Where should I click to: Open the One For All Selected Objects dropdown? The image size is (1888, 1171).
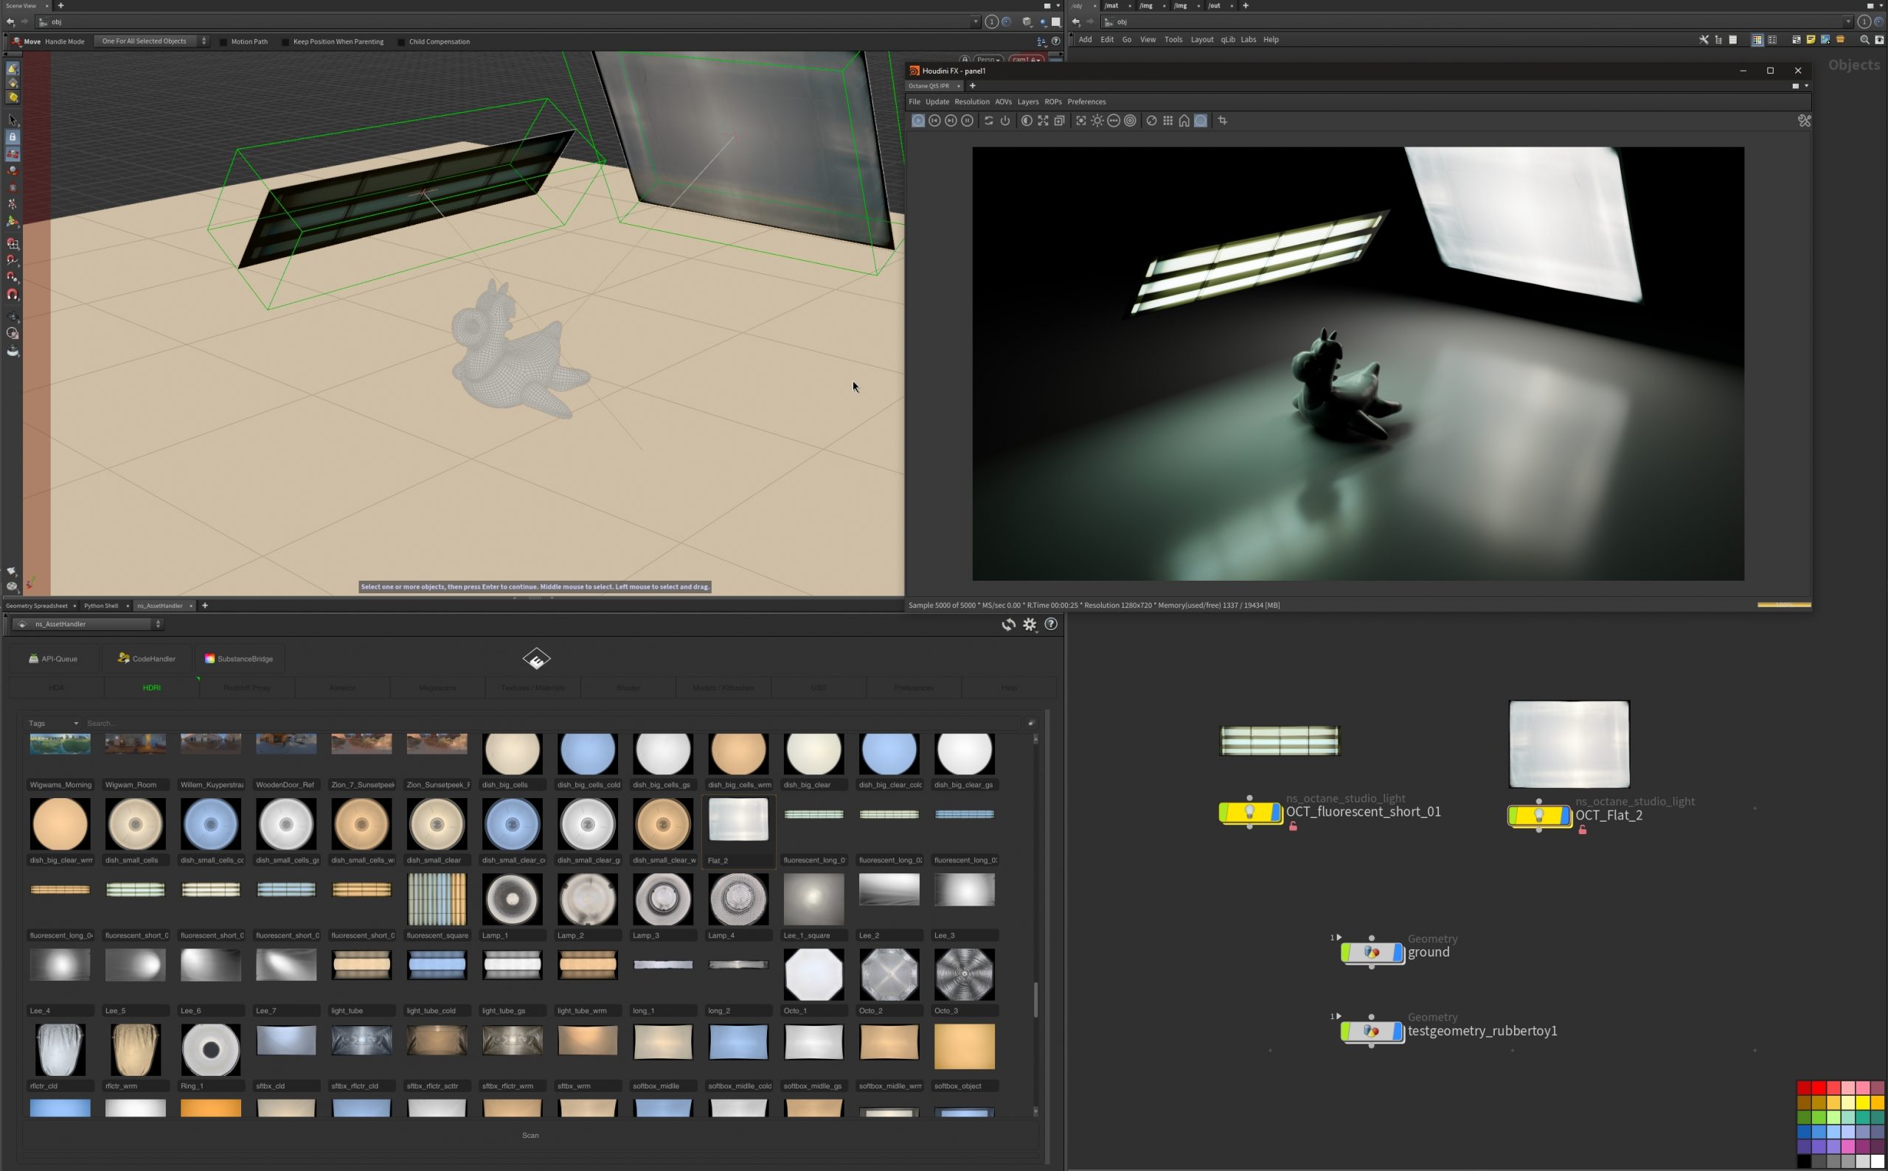click(x=152, y=41)
